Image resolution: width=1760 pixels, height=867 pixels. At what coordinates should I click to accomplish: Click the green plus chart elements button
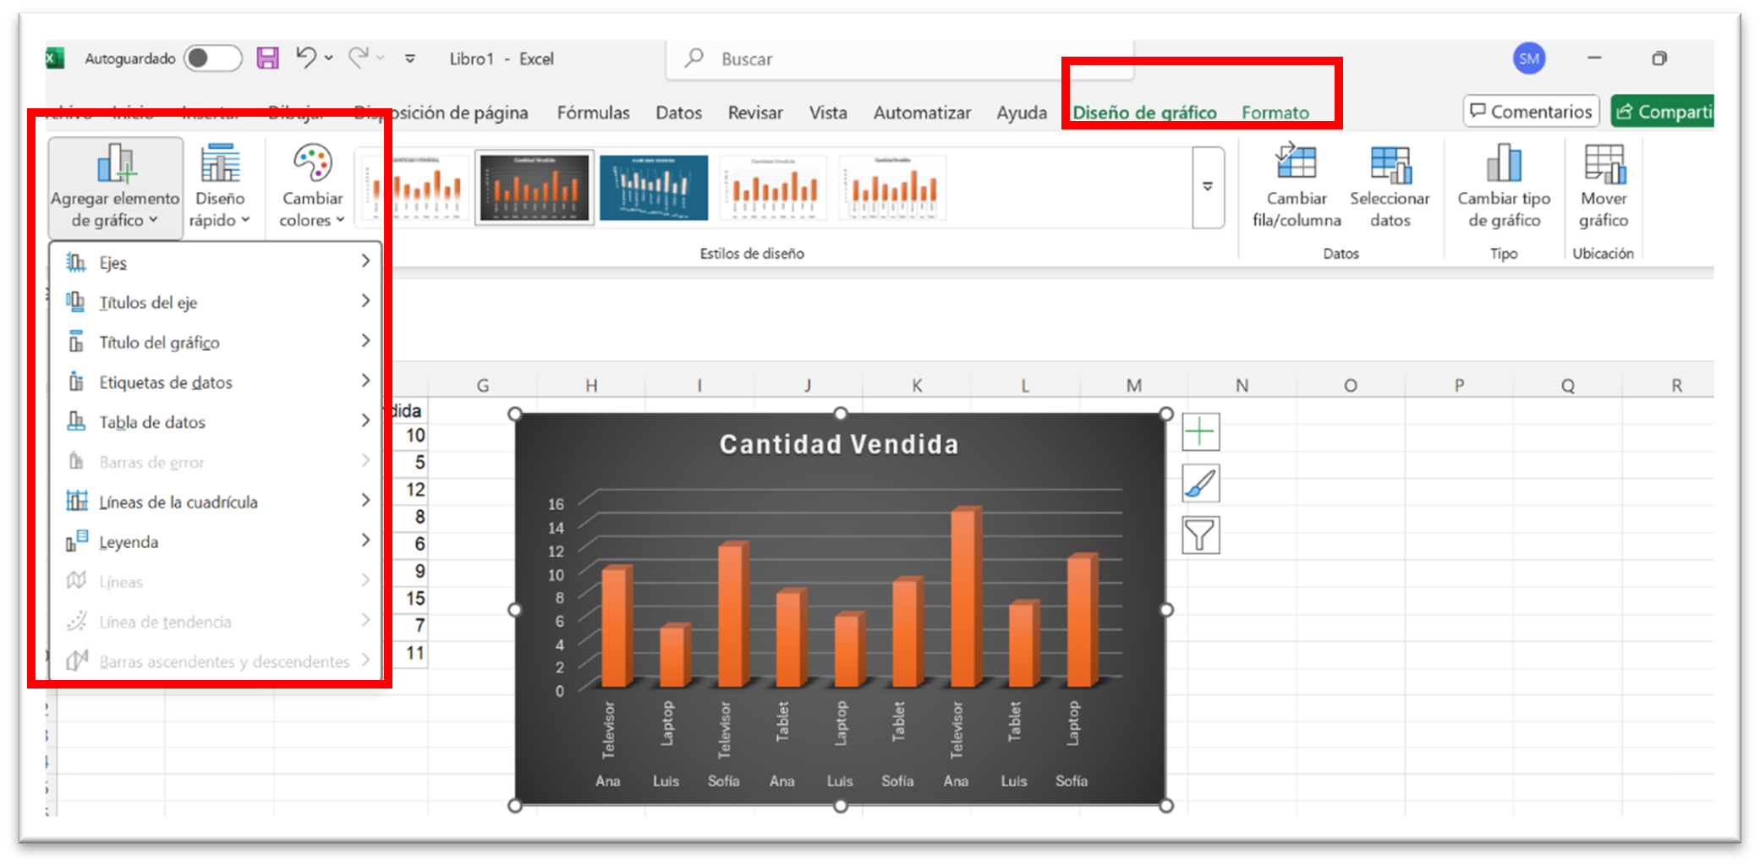coord(1200,433)
